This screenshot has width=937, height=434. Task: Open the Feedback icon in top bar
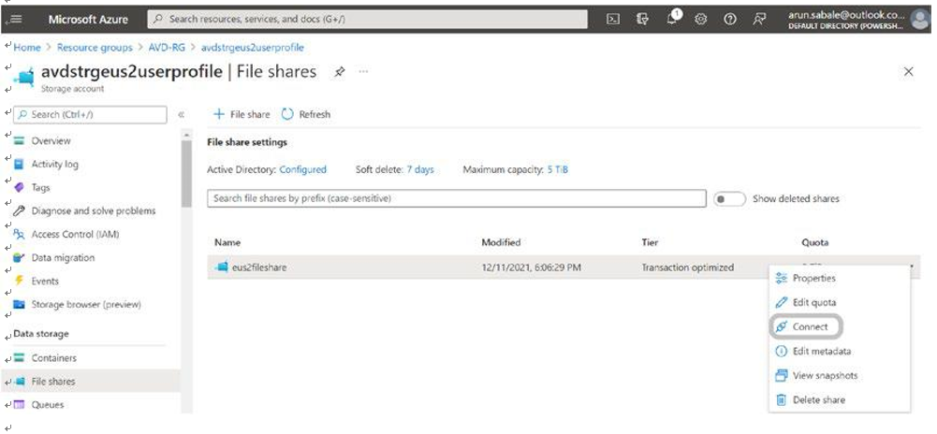click(x=759, y=19)
